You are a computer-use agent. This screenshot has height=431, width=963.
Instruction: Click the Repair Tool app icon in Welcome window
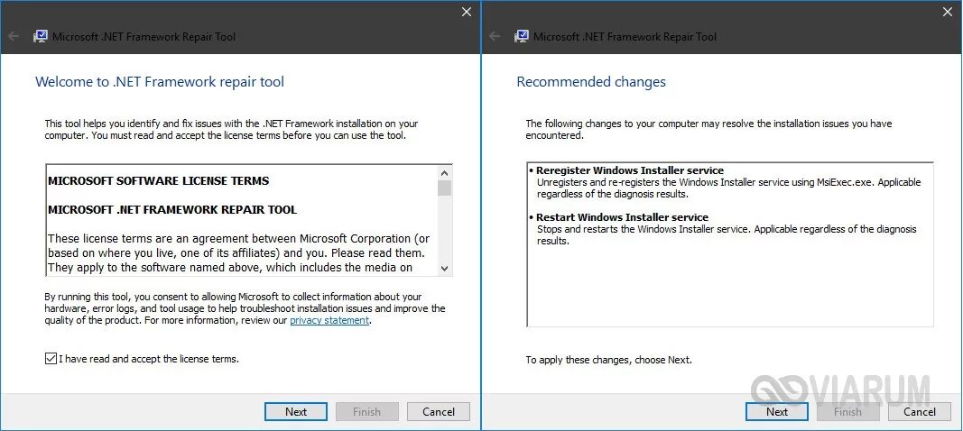coord(41,36)
